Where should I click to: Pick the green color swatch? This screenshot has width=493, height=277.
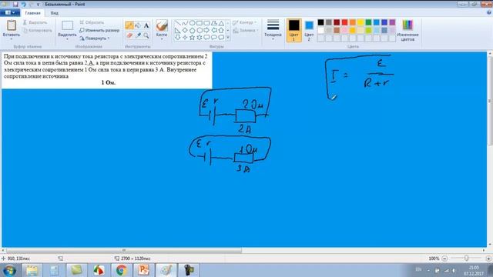(368, 22)
